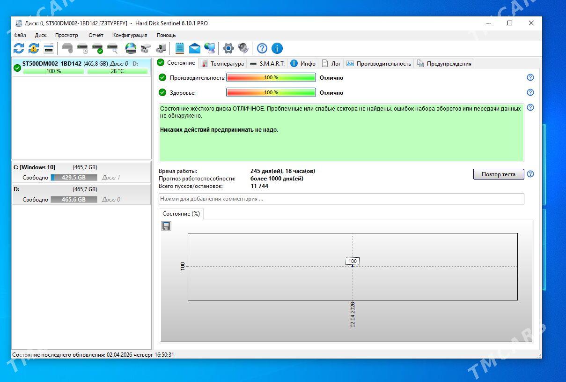Open the Файл menu
Image resolution: width=566 pixels, height=382 pixels.
click(x=20, y=35)
